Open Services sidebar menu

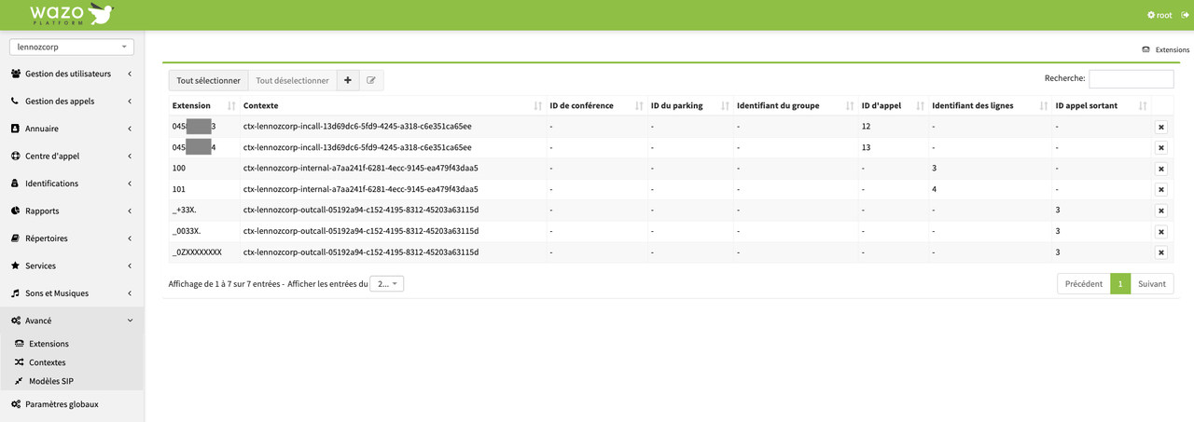click(x=72, y=265)
